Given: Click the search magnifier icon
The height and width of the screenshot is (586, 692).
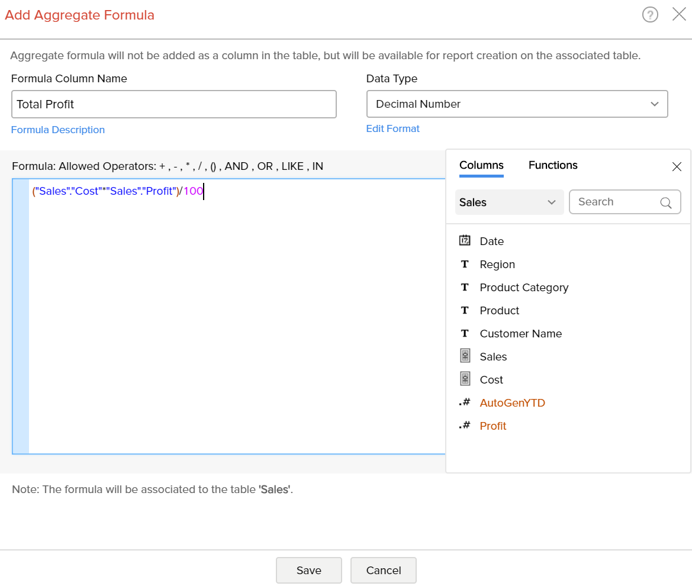Looking at the screenshot, I should coord(666,202).
